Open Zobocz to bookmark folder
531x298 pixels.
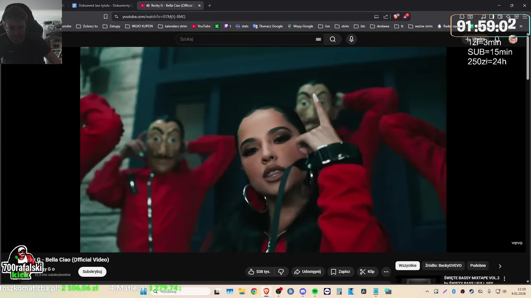[87, 26]
